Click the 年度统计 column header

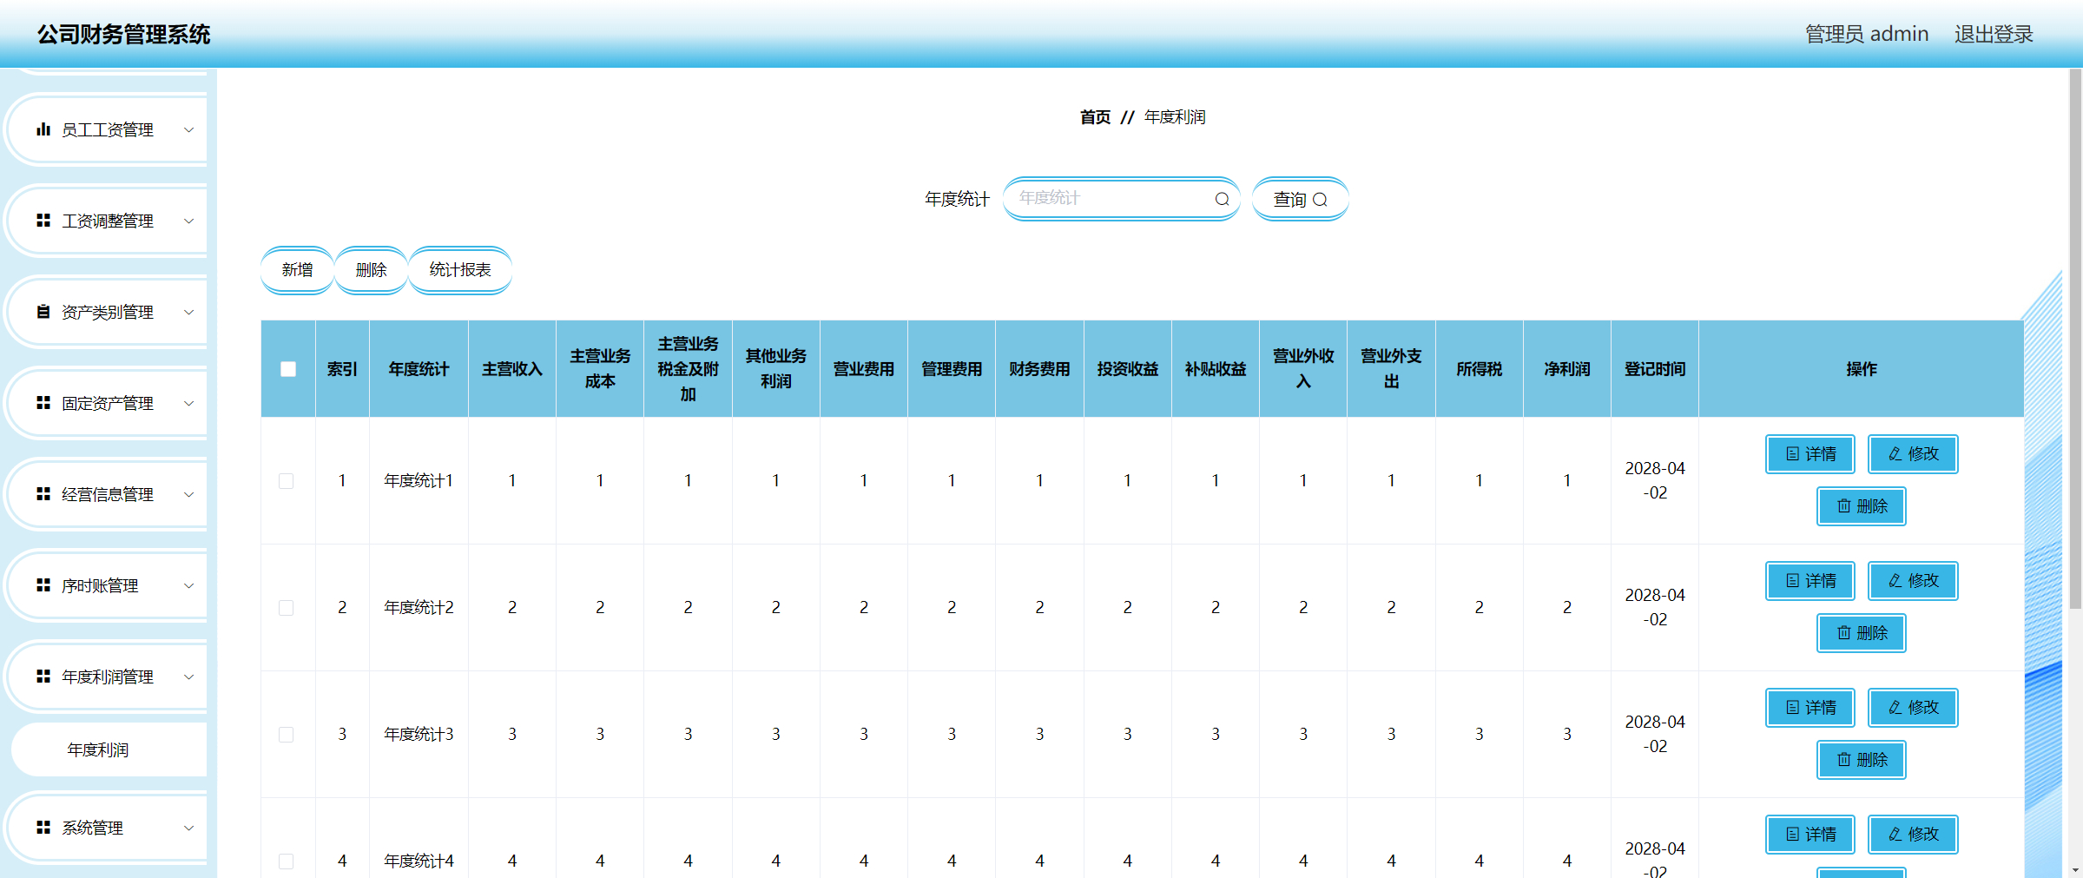419,369
